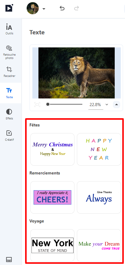125x265 pixels.
Task: Choose the Merry Christmas text template
Action: (52, 149)
